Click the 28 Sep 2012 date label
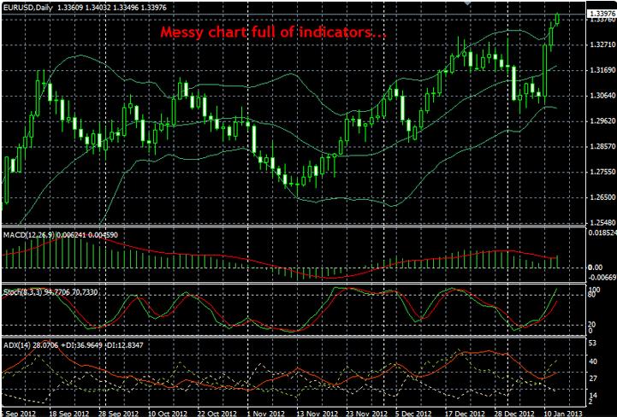This screenshot has height=417, width=617. [119, 413]
